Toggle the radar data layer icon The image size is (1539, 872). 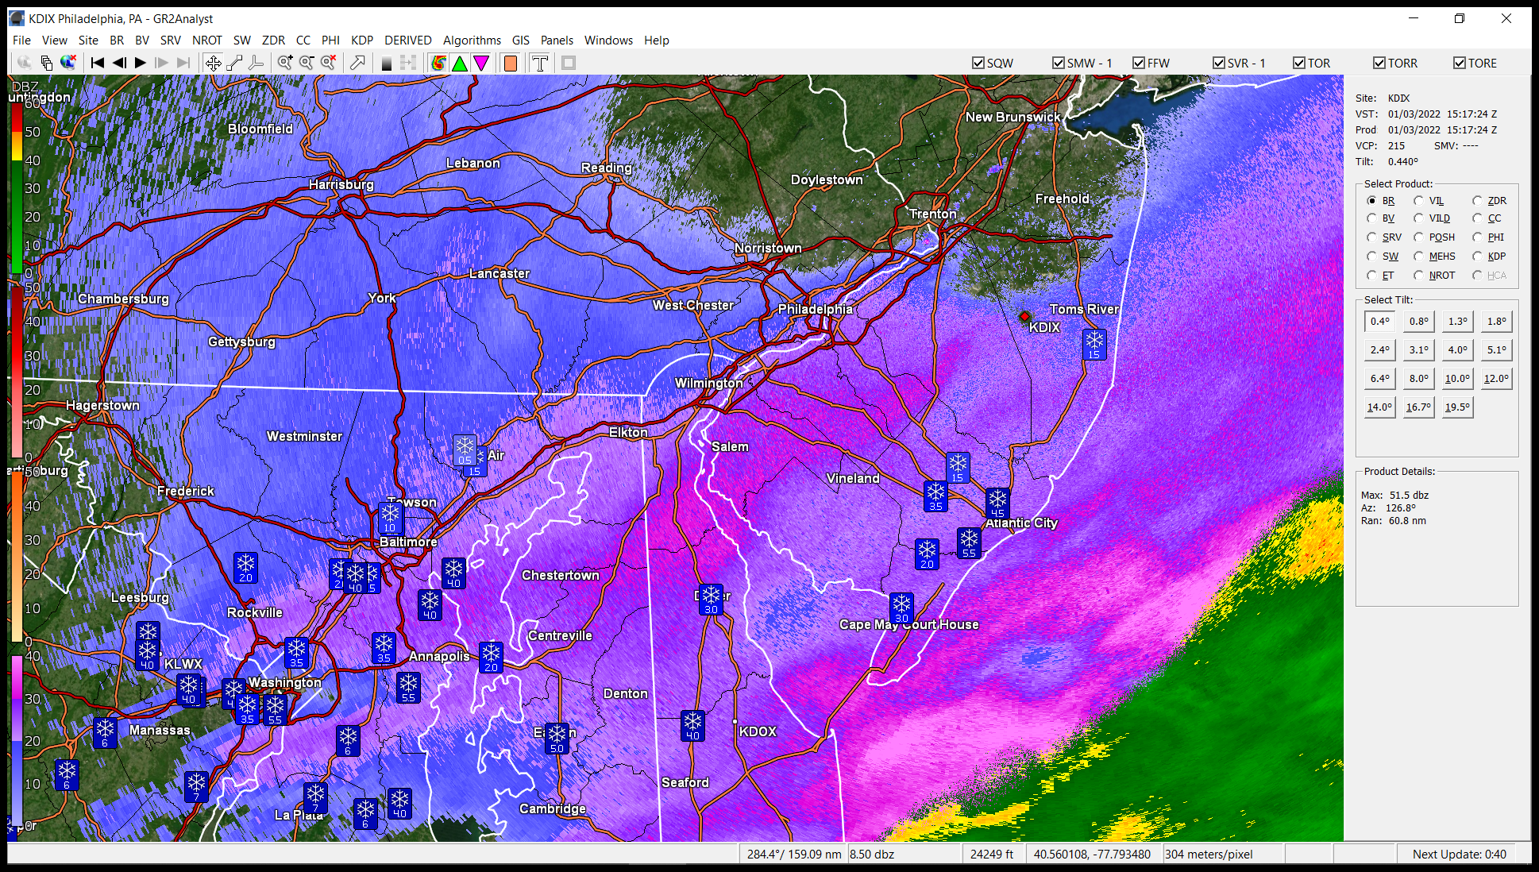(438, 63)
